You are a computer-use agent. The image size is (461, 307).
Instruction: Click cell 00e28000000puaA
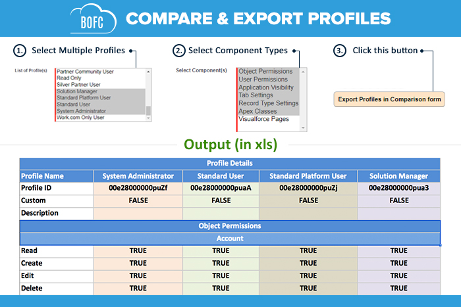tap(221, 188)
